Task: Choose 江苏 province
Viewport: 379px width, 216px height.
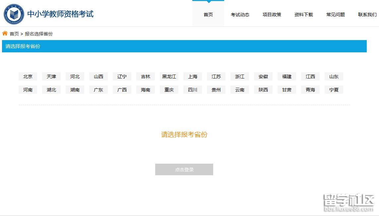Action: (216, 76)
